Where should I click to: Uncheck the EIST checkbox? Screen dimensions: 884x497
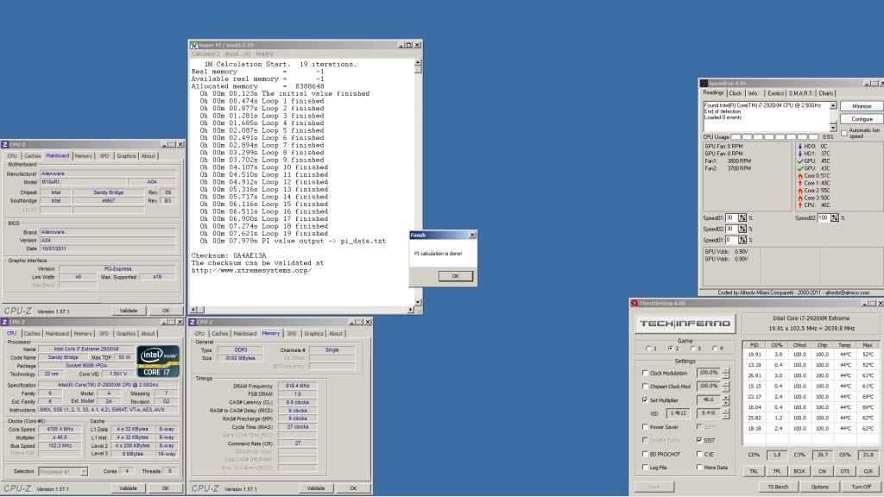point(699,440)
